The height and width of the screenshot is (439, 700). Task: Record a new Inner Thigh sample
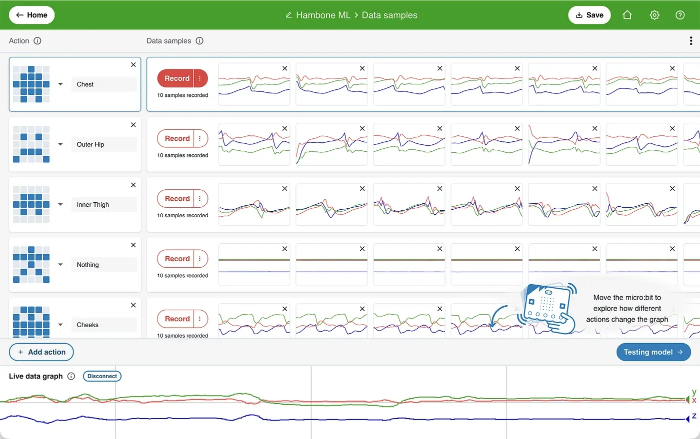[176, 199]
